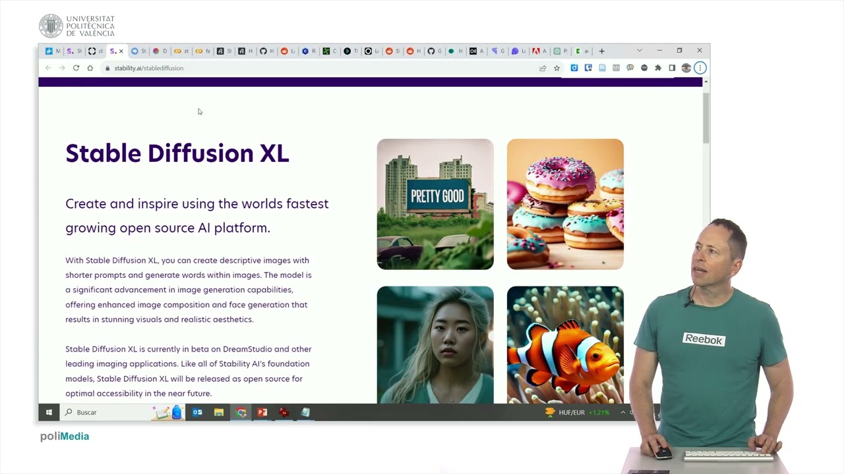Open the clownfish image
This screenshot has width=844, height=474.
point(565,344)
